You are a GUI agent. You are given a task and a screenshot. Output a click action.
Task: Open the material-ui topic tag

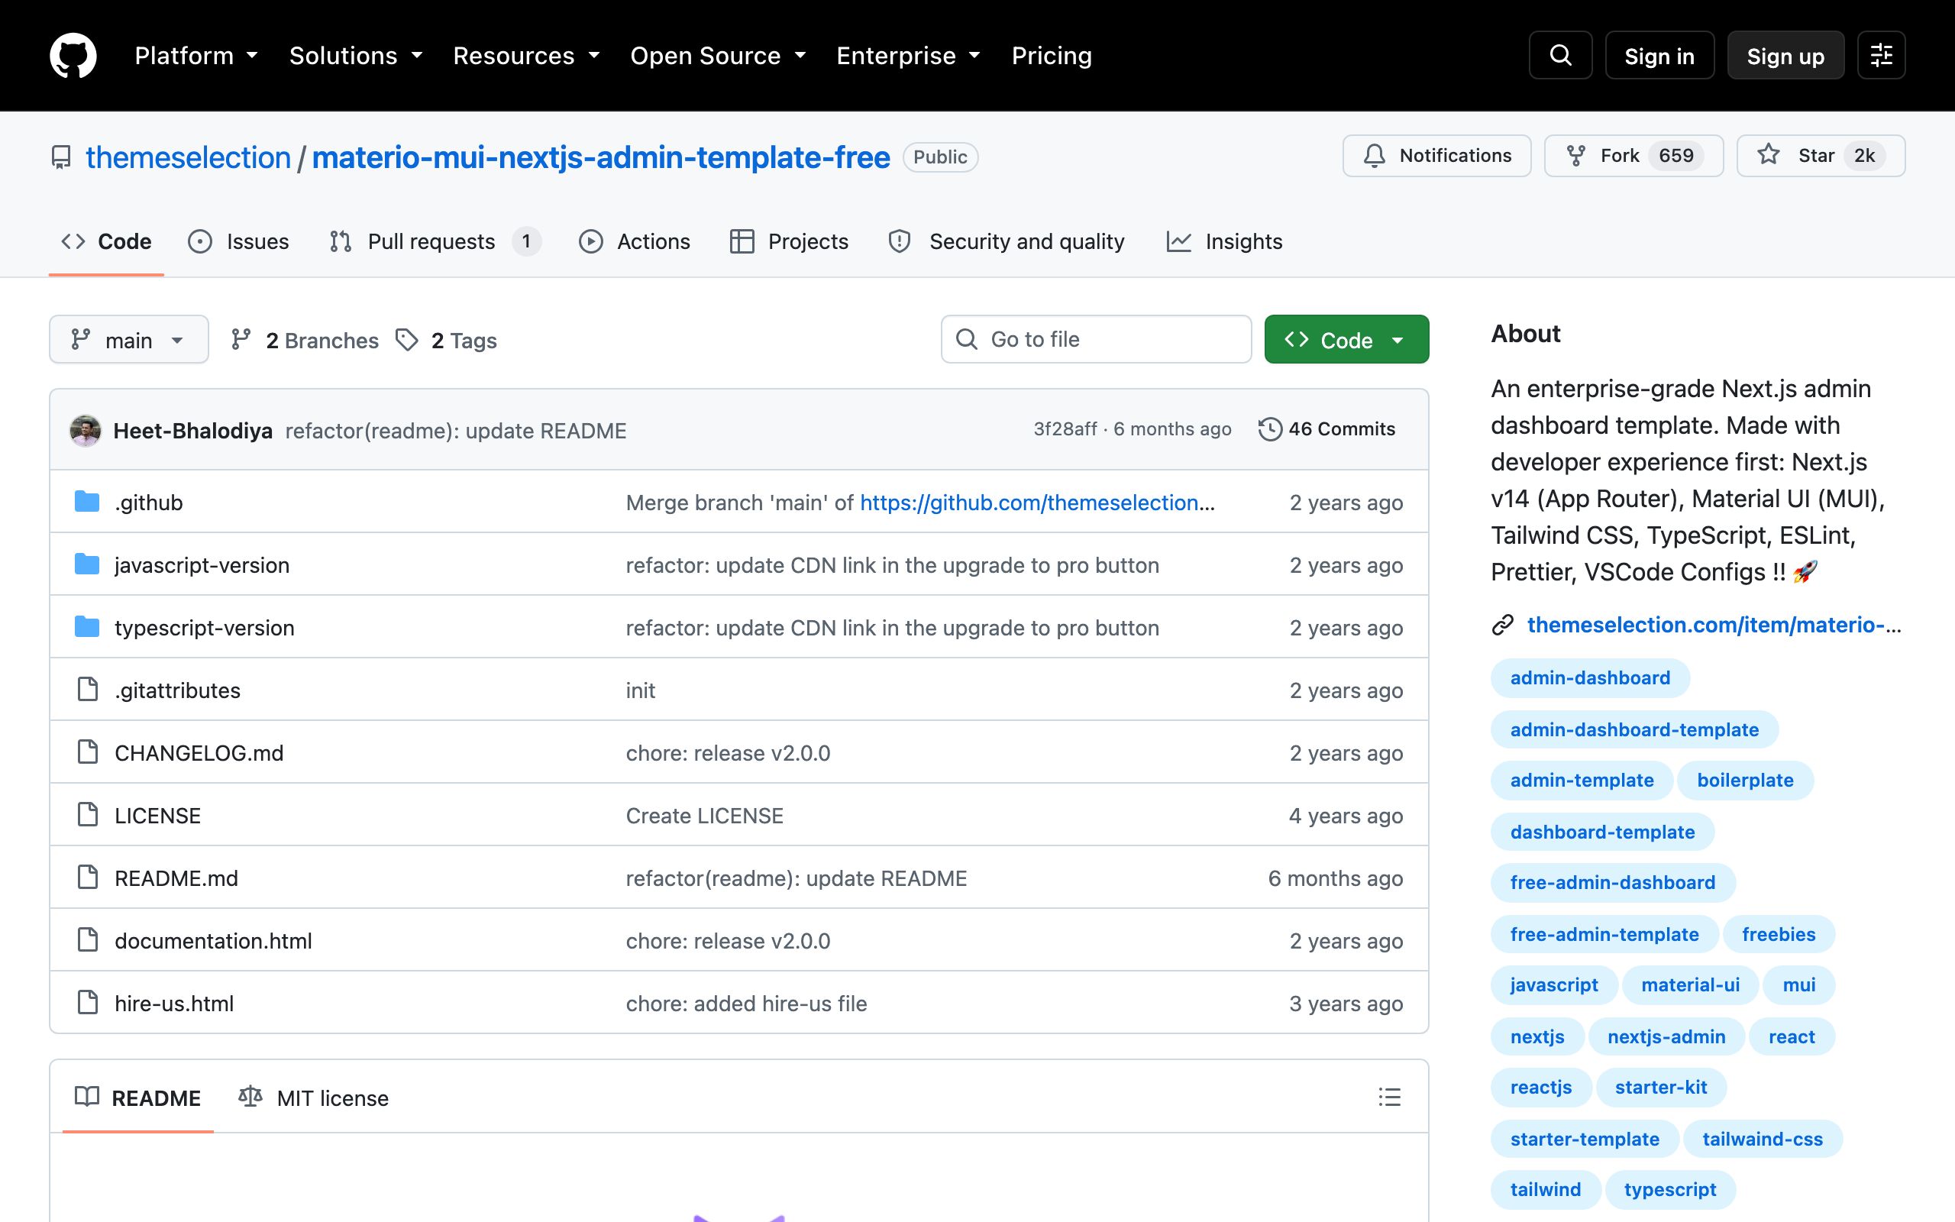1690,984
